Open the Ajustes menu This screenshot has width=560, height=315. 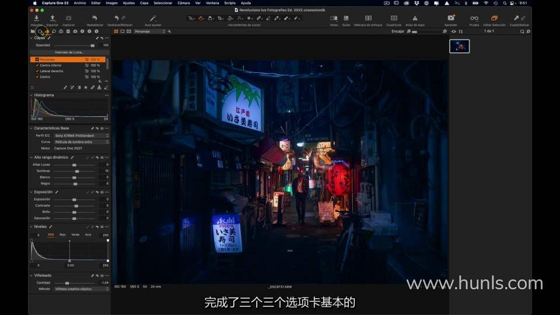coord(128,3)
